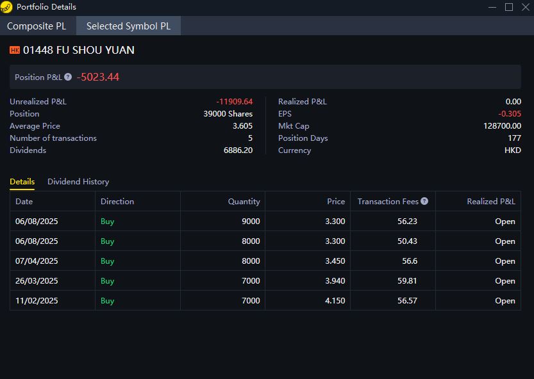Image resolution: width=534 pixels, height=379 pixels.
Task: Click the orange HK market badge
Action: (15, 51)
